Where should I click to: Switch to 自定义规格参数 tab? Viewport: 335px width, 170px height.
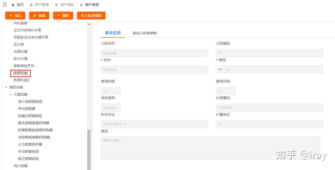coord(145,33)
